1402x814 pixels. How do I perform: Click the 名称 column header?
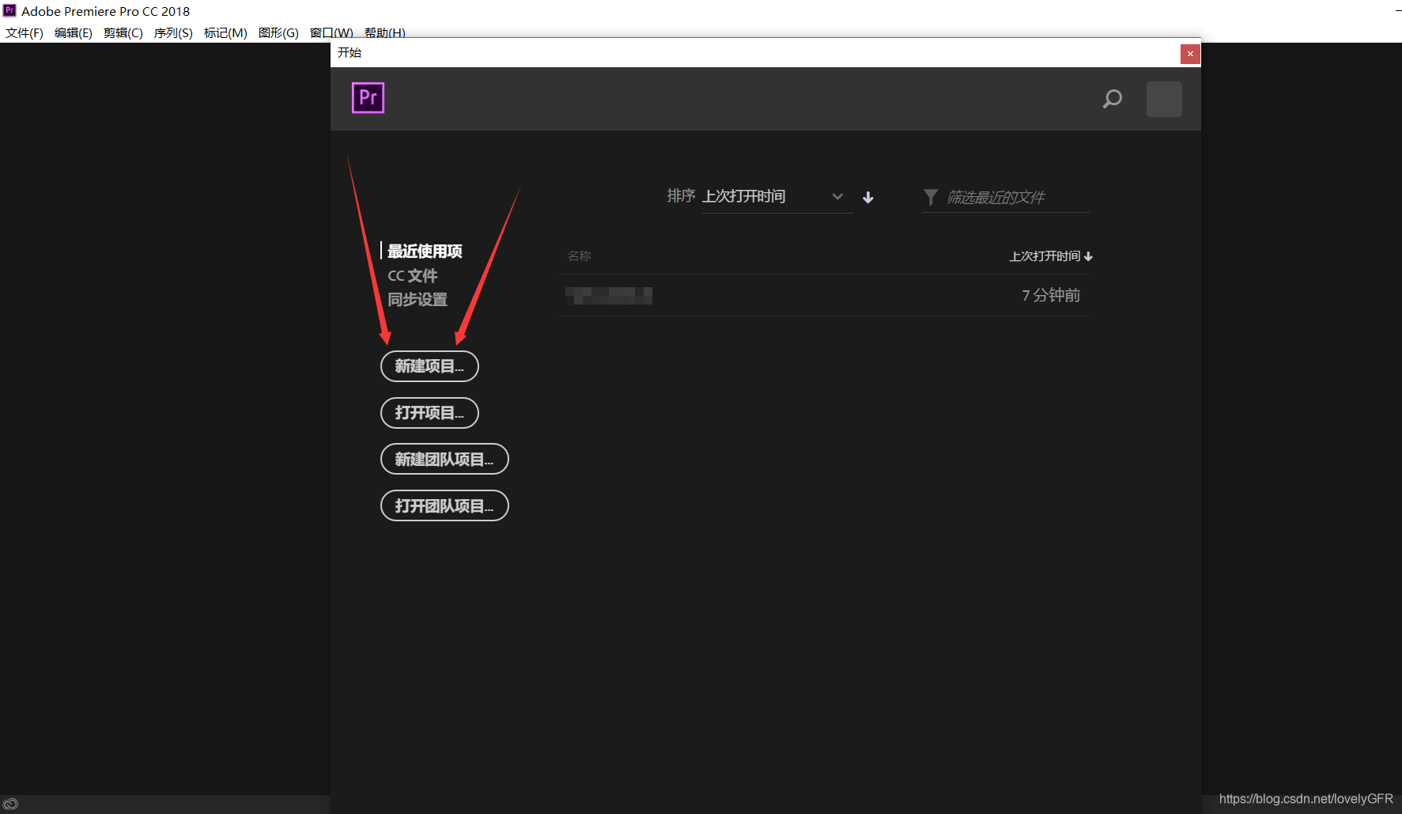click(x=580, y=256)
